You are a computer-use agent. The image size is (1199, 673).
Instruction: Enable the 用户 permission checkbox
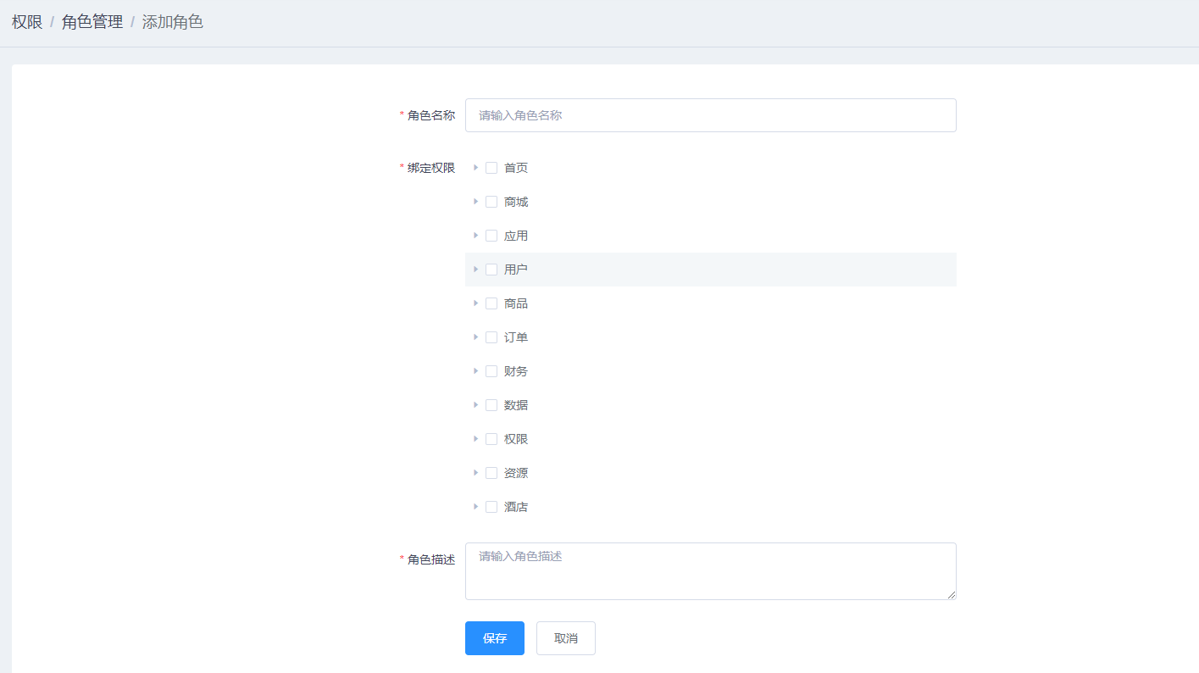pos(491,270)
